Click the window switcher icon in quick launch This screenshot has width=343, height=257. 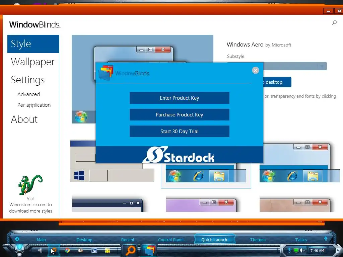coord(94,250)
